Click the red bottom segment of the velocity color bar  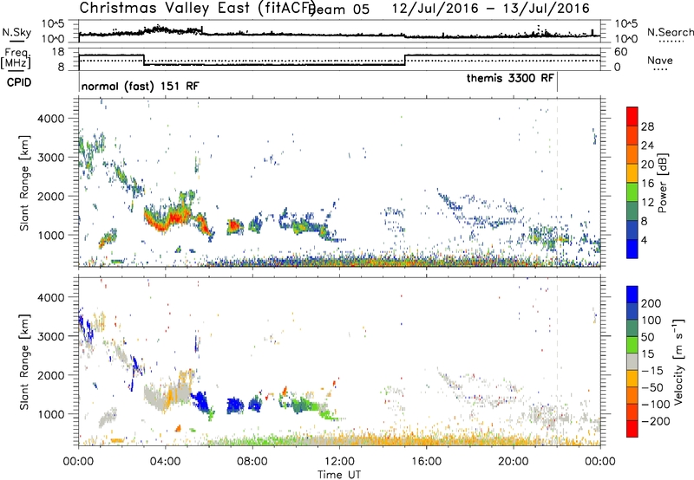coord(632,429)
